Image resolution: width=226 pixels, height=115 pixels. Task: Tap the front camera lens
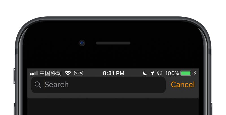pos(82,43)
